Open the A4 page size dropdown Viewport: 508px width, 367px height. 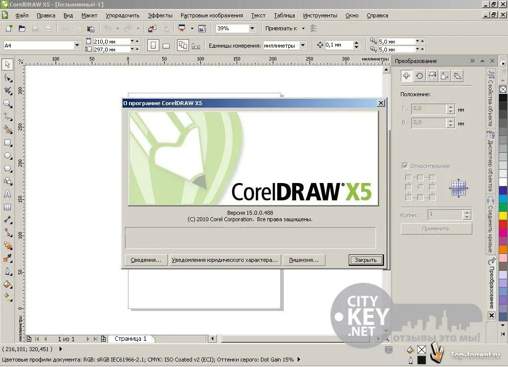coord(77,45)
